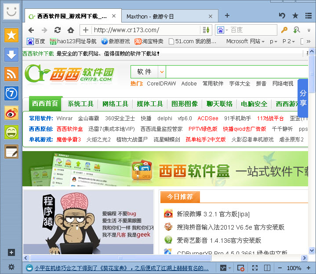Select the 系统工具 navigation tab

[80, 104]
